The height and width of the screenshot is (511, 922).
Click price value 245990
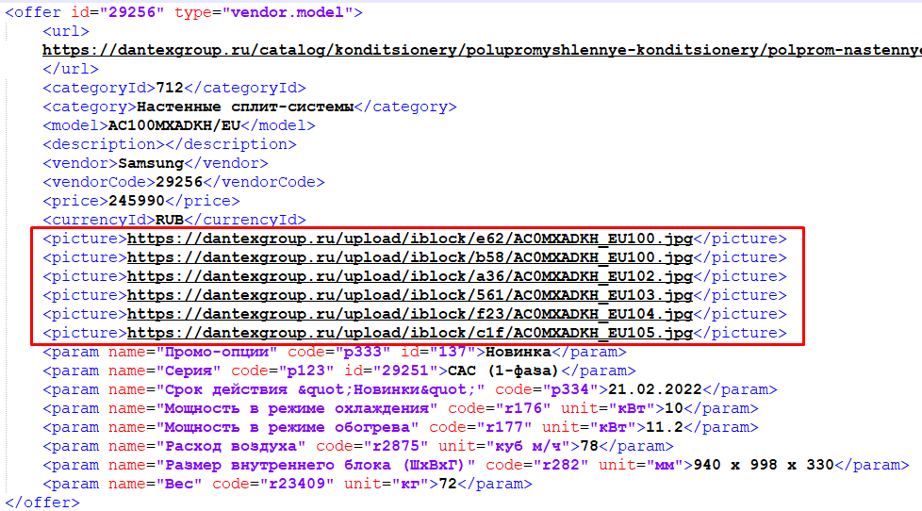pos(137,201)
